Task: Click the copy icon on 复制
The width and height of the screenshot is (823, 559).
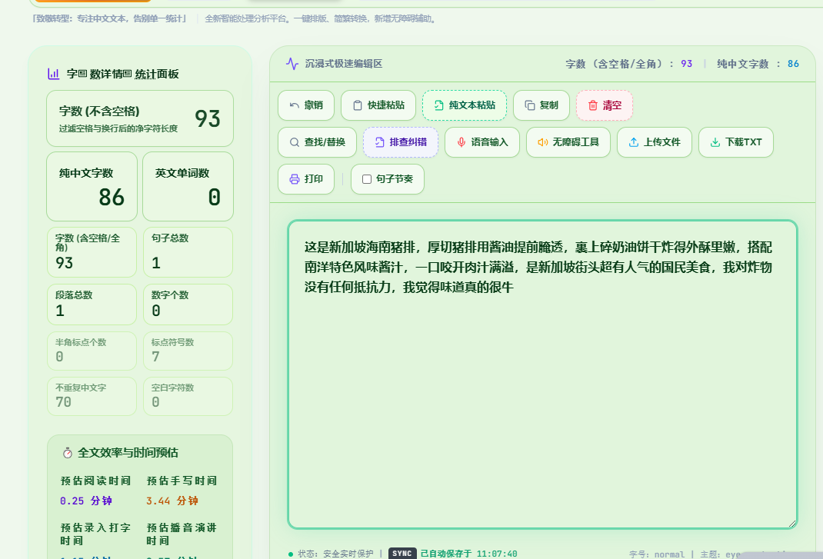Action: tap(530, 105)
